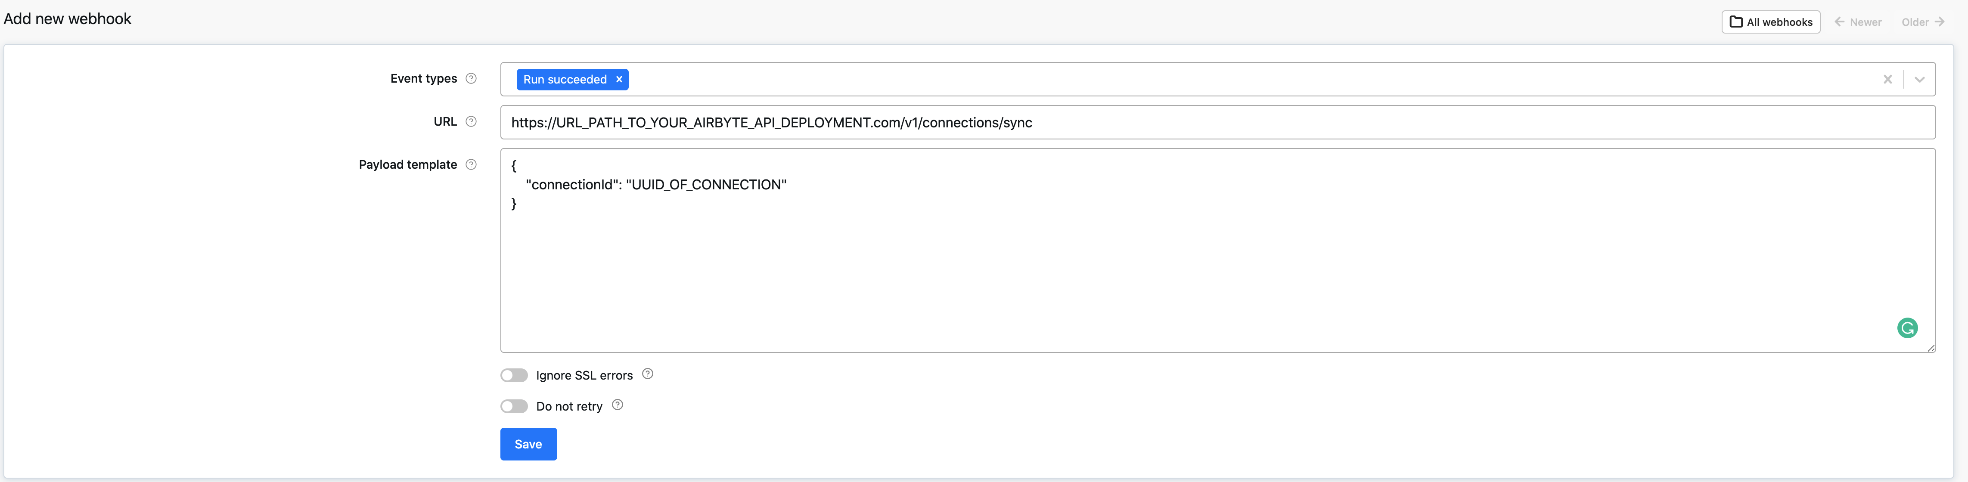
Task: Open All webhooks list
Action: 1770,22
